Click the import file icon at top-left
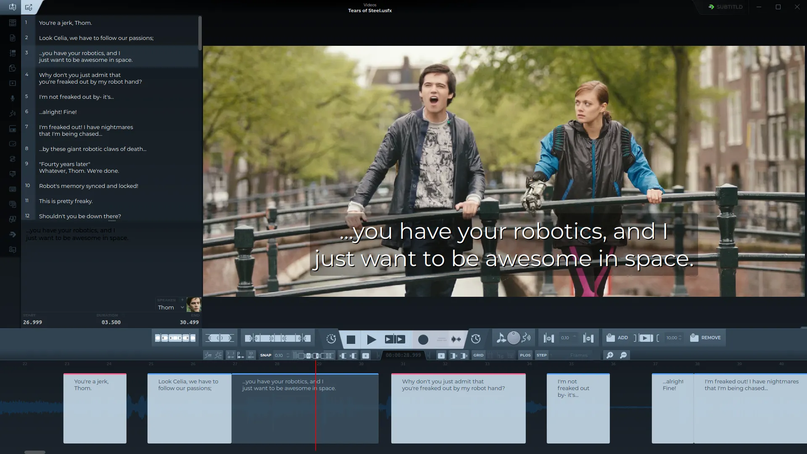This screenshot has height=454, width=807. [13, 7]
